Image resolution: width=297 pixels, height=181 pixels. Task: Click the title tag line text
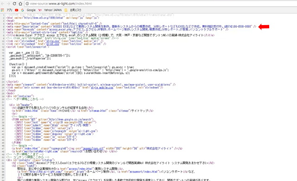(110, 35)
